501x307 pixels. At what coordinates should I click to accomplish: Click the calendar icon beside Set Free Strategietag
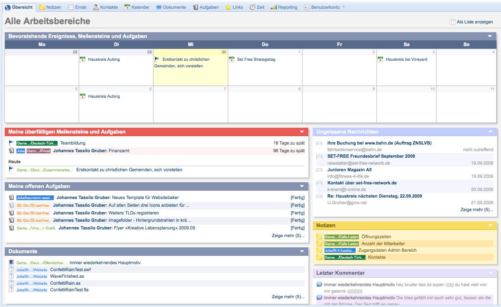(x=231, y=59)
